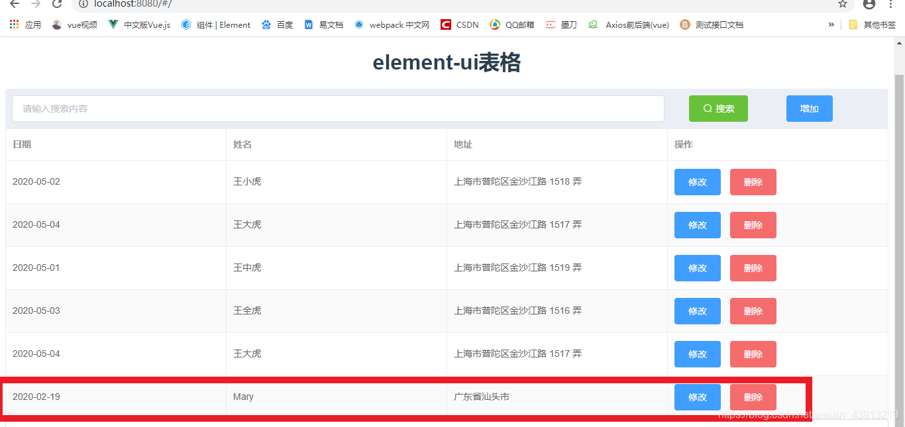Click 删除 for the Mary row
The height and width of the screenshot is (427, 905).
(x=753, y=397)
